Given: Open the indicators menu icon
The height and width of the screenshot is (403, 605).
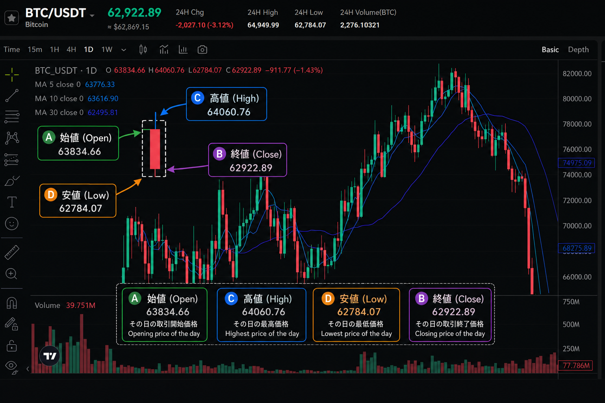Looking at the screenshot, I should 164,50.
